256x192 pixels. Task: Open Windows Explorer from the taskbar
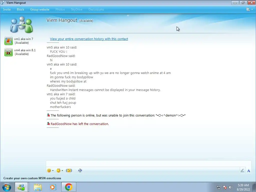tap(38, 187)
